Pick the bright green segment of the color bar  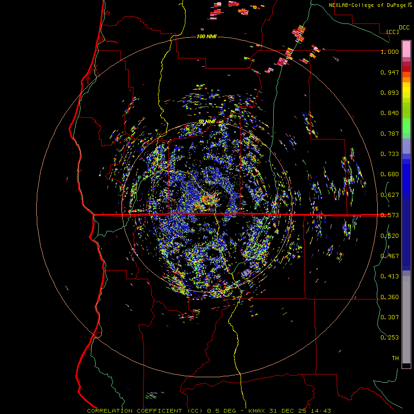click(406, 126)
